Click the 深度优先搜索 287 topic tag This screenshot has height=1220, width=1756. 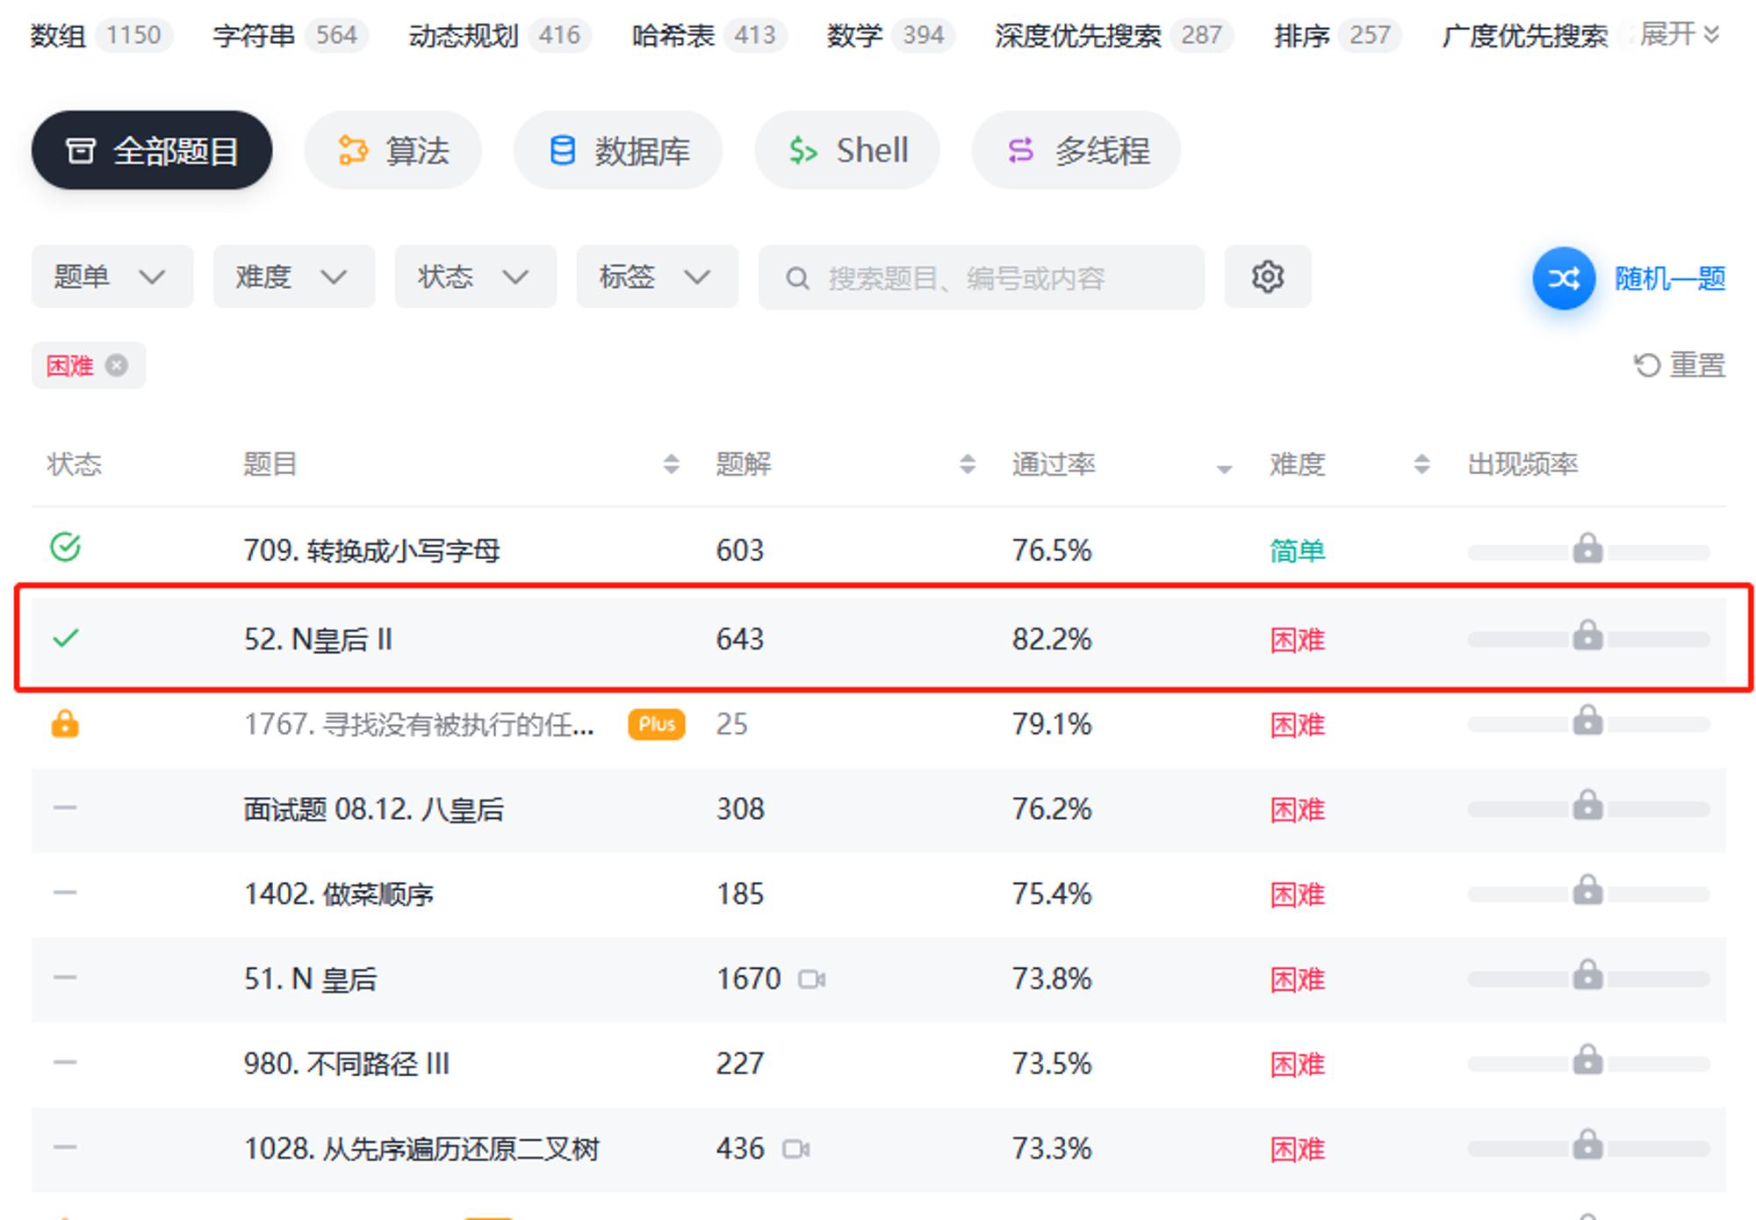1114,35
